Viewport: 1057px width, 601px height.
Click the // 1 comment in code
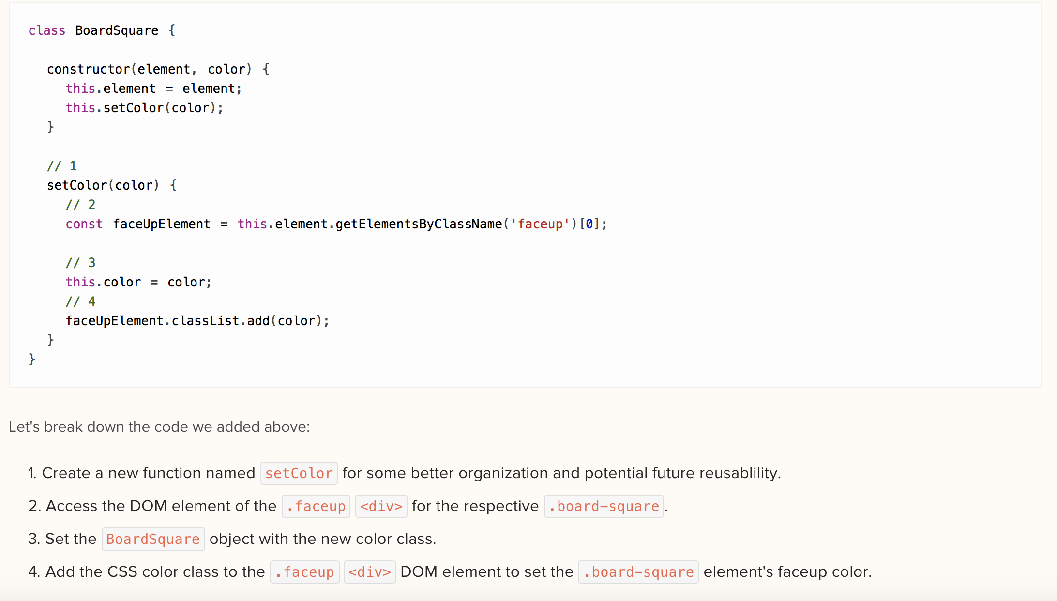(x=62, y=166)
